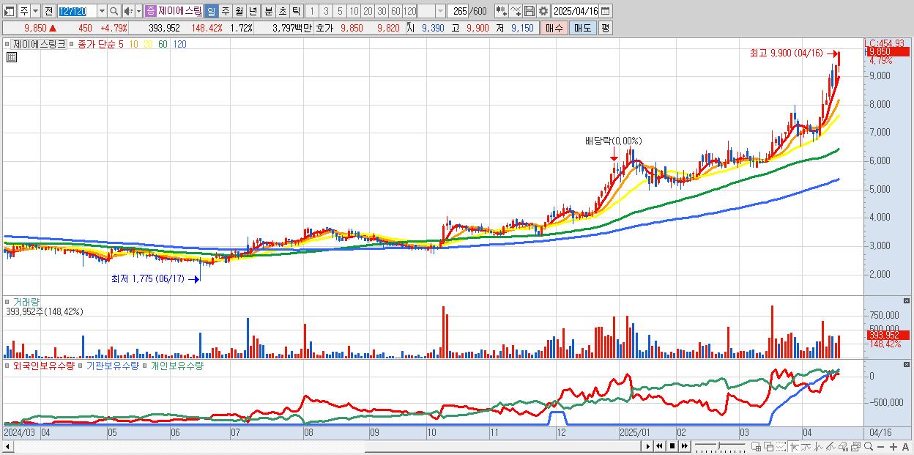Click the overlapping windows icon at bottom
Image resolution: width=914 pixels, height=455 pixels.
(769, 447)
